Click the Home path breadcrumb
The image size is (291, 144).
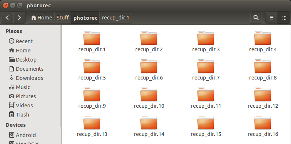(42, 18)
